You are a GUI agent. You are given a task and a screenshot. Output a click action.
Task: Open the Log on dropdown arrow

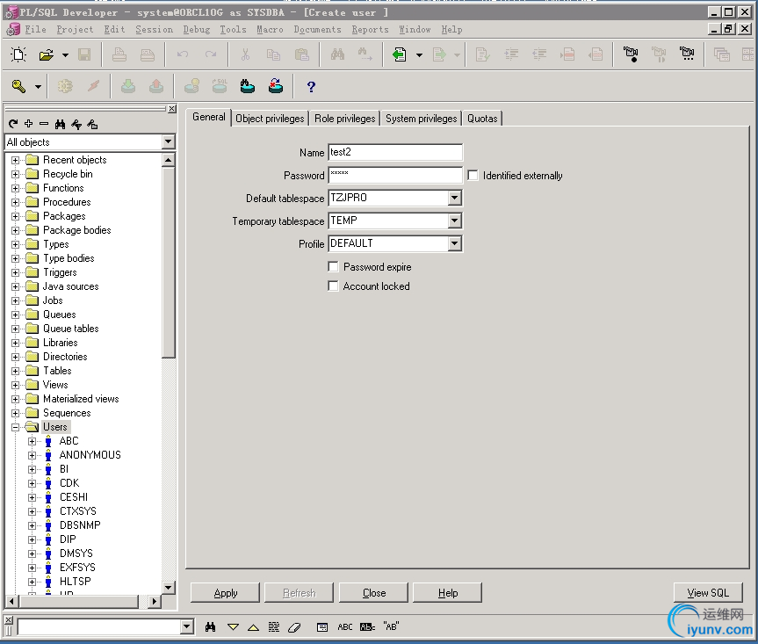[x=38, y=87]
